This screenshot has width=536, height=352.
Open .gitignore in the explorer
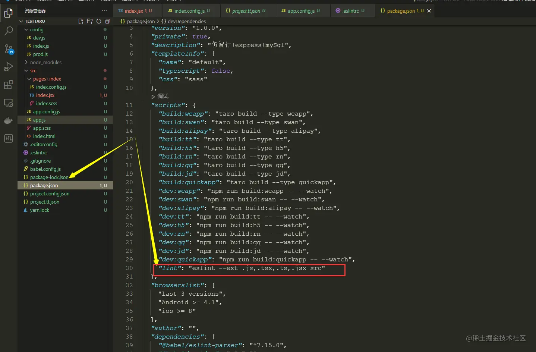tap(65, 161)
